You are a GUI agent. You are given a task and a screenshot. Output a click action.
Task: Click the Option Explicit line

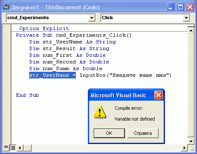coord(44,28)
